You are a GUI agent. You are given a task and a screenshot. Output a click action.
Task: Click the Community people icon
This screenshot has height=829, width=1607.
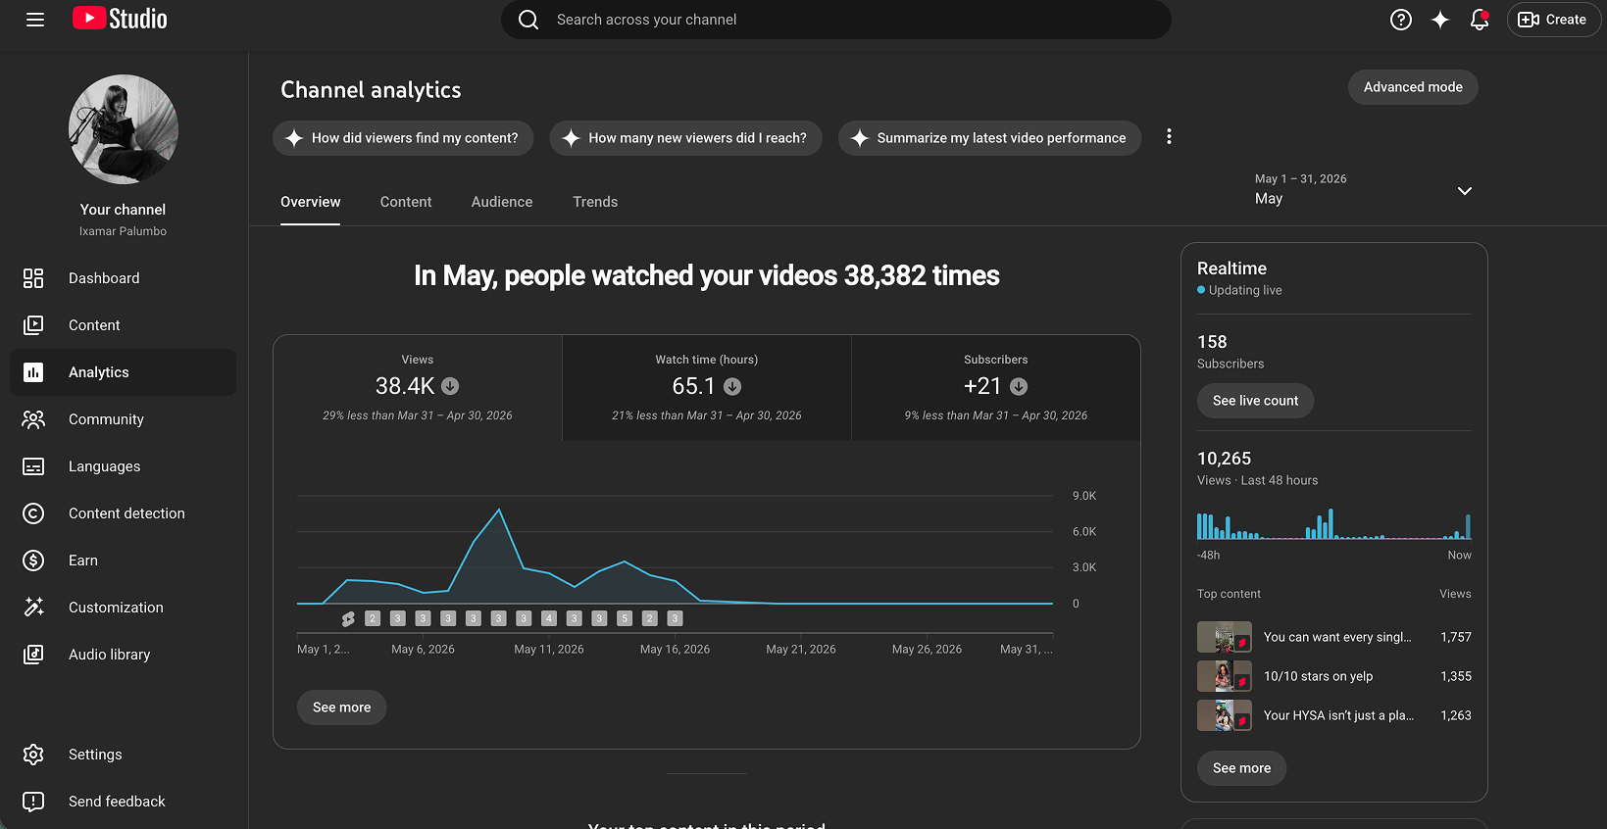pos(33,419)
